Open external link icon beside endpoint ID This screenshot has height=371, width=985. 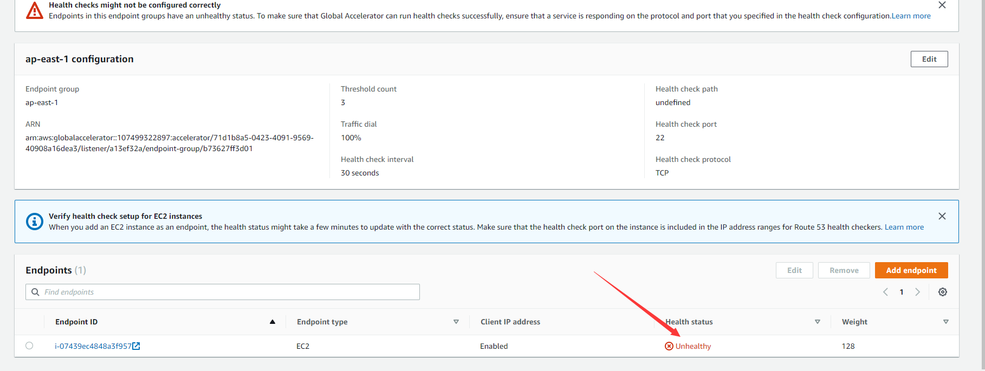coord(137,346)
